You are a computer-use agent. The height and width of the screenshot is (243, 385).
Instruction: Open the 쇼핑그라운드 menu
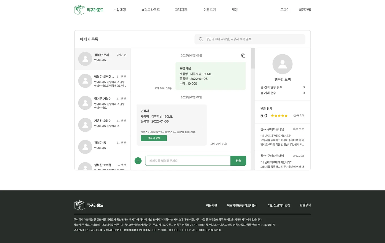coord(150,10)
